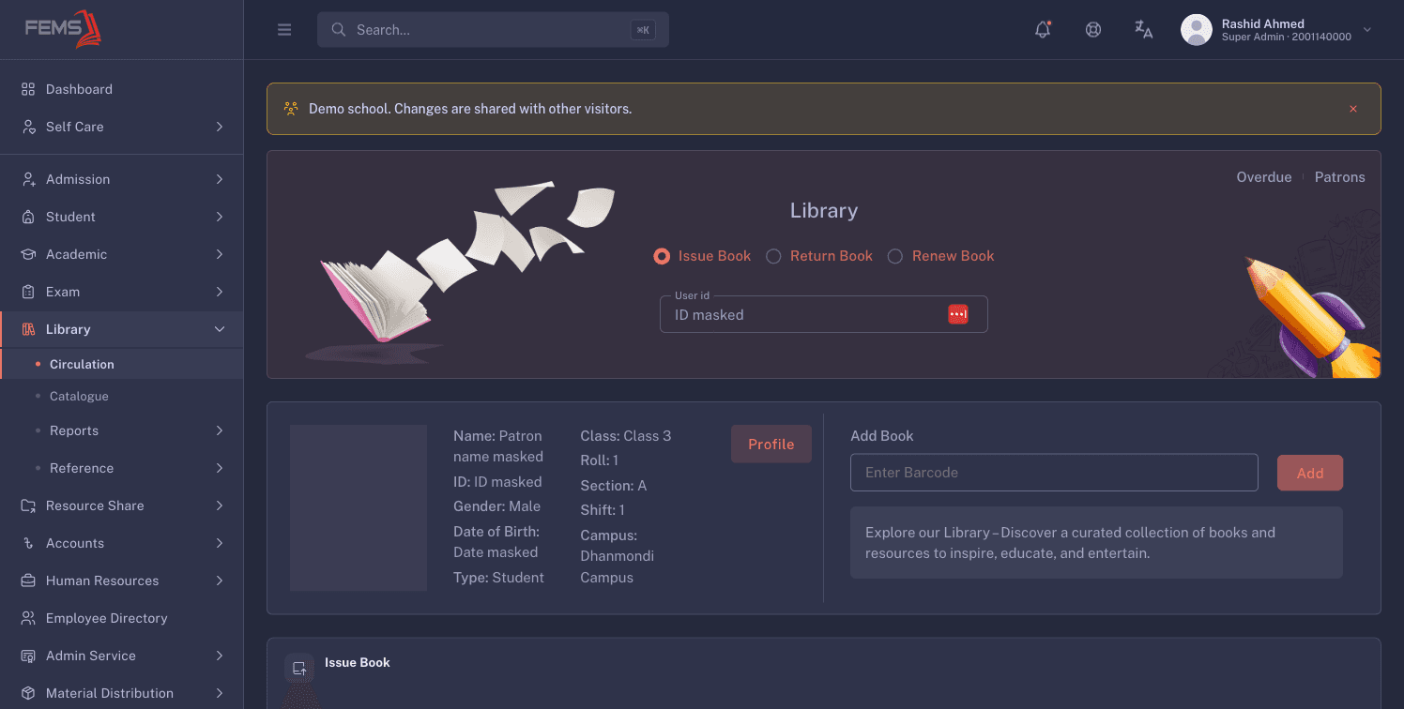Click the Library books icon
Screen dimensions: 1404x709
(x=28, y=329)
